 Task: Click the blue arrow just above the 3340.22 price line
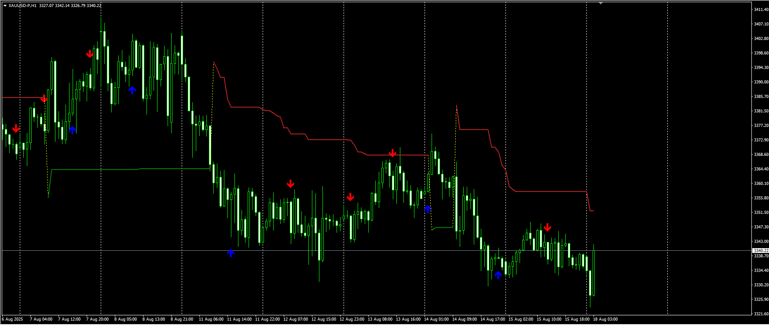tap(231, 253)
